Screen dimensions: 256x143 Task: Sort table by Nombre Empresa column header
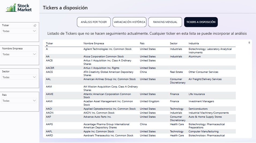tap(94, 43)
